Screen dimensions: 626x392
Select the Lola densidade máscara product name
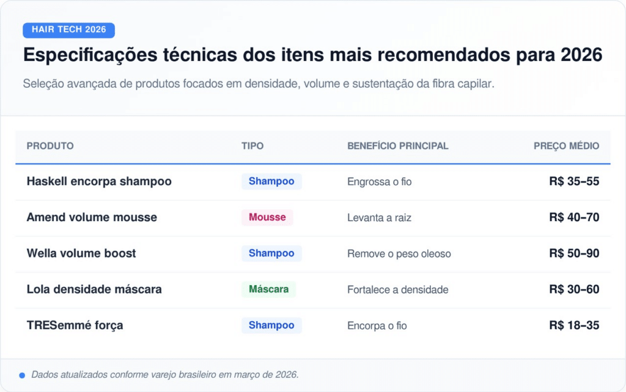[94, 289]
